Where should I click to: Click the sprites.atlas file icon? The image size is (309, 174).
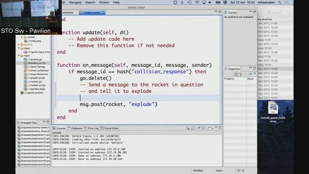point(25,89)
